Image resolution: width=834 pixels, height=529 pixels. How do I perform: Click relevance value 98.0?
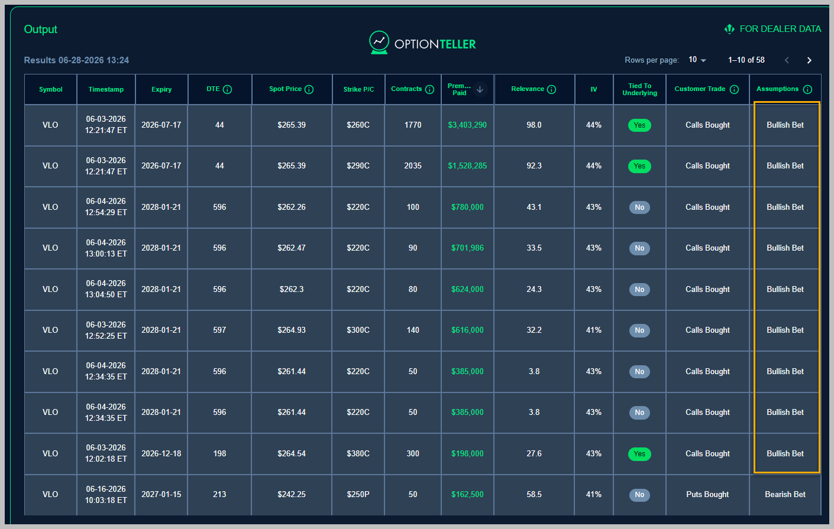[x=534, y=125]
